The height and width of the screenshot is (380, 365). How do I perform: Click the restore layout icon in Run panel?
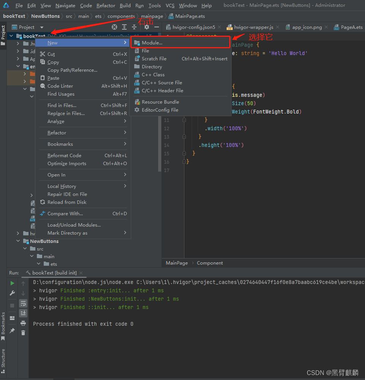12,318
